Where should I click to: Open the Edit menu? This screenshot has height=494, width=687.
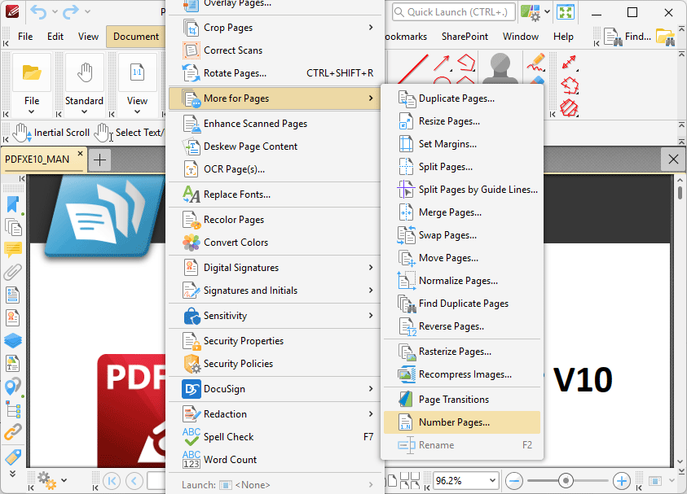(x=55, y=37)
